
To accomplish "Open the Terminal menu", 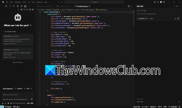I will [x=39, y=2].
